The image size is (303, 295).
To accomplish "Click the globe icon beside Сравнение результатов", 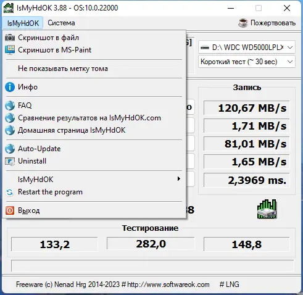I will coord(10,118).
